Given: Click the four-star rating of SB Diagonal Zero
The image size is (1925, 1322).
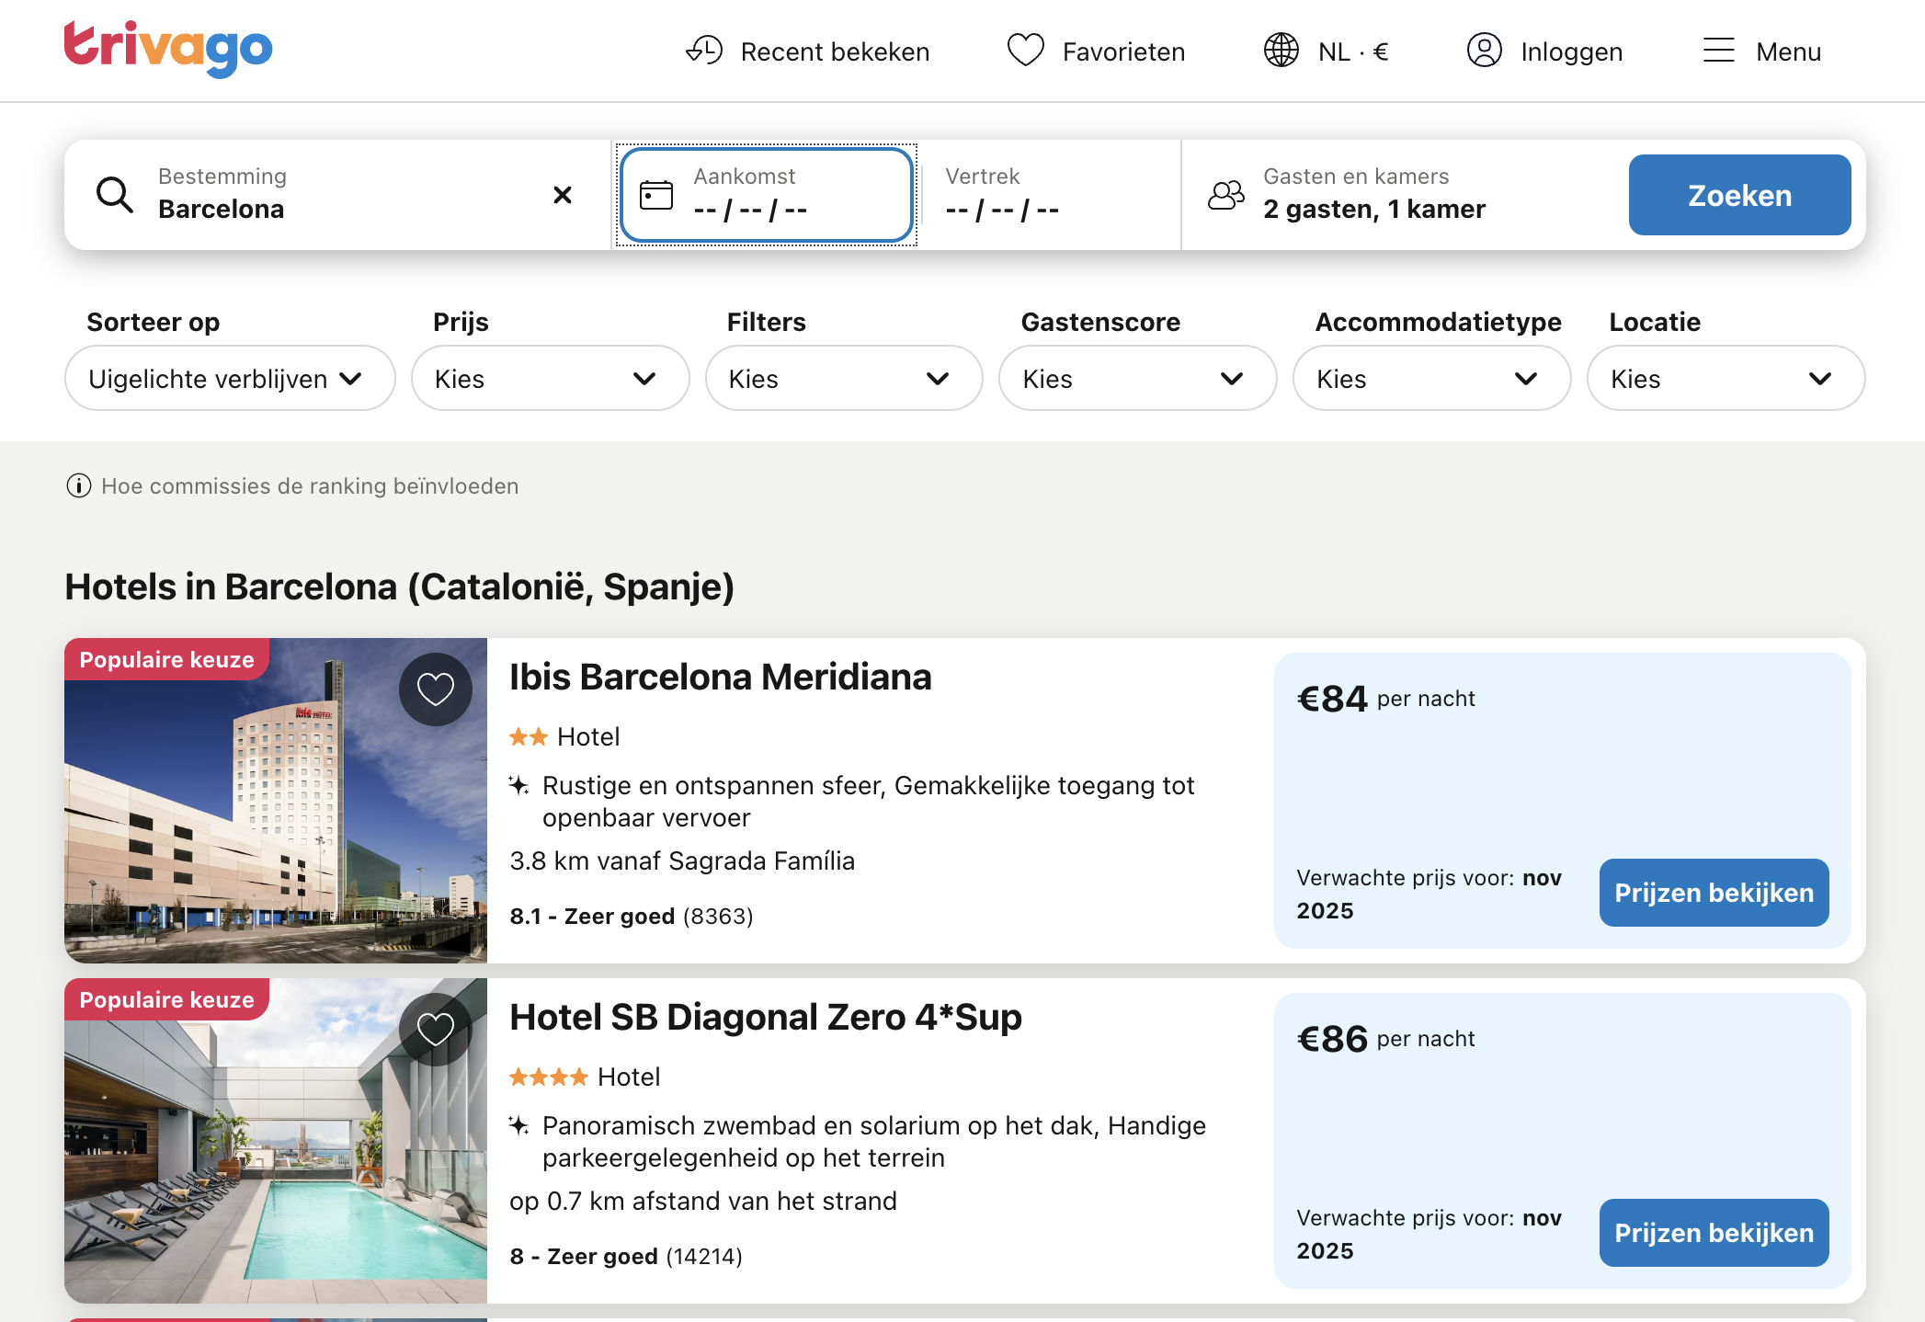Looking at the screenshot, I should click(x=549, y=1077).
